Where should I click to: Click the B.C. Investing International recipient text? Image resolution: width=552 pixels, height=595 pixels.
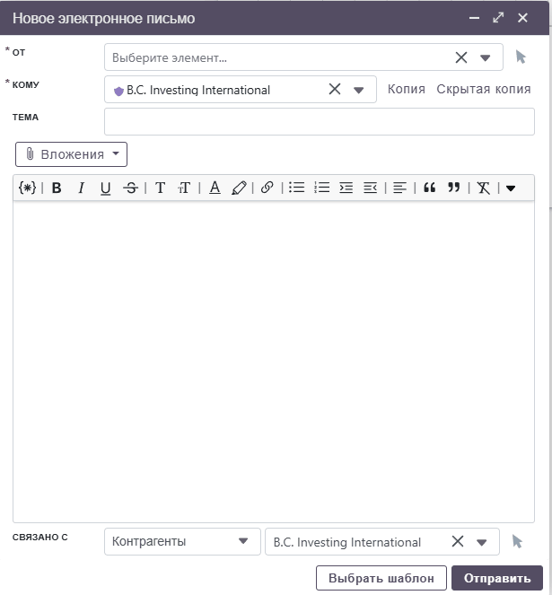[x=198, y=90]
